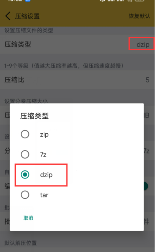The image size is (155, 252).
Task: Click the dzip option label text
Action: pyautogui.click(x=46, y=175)
